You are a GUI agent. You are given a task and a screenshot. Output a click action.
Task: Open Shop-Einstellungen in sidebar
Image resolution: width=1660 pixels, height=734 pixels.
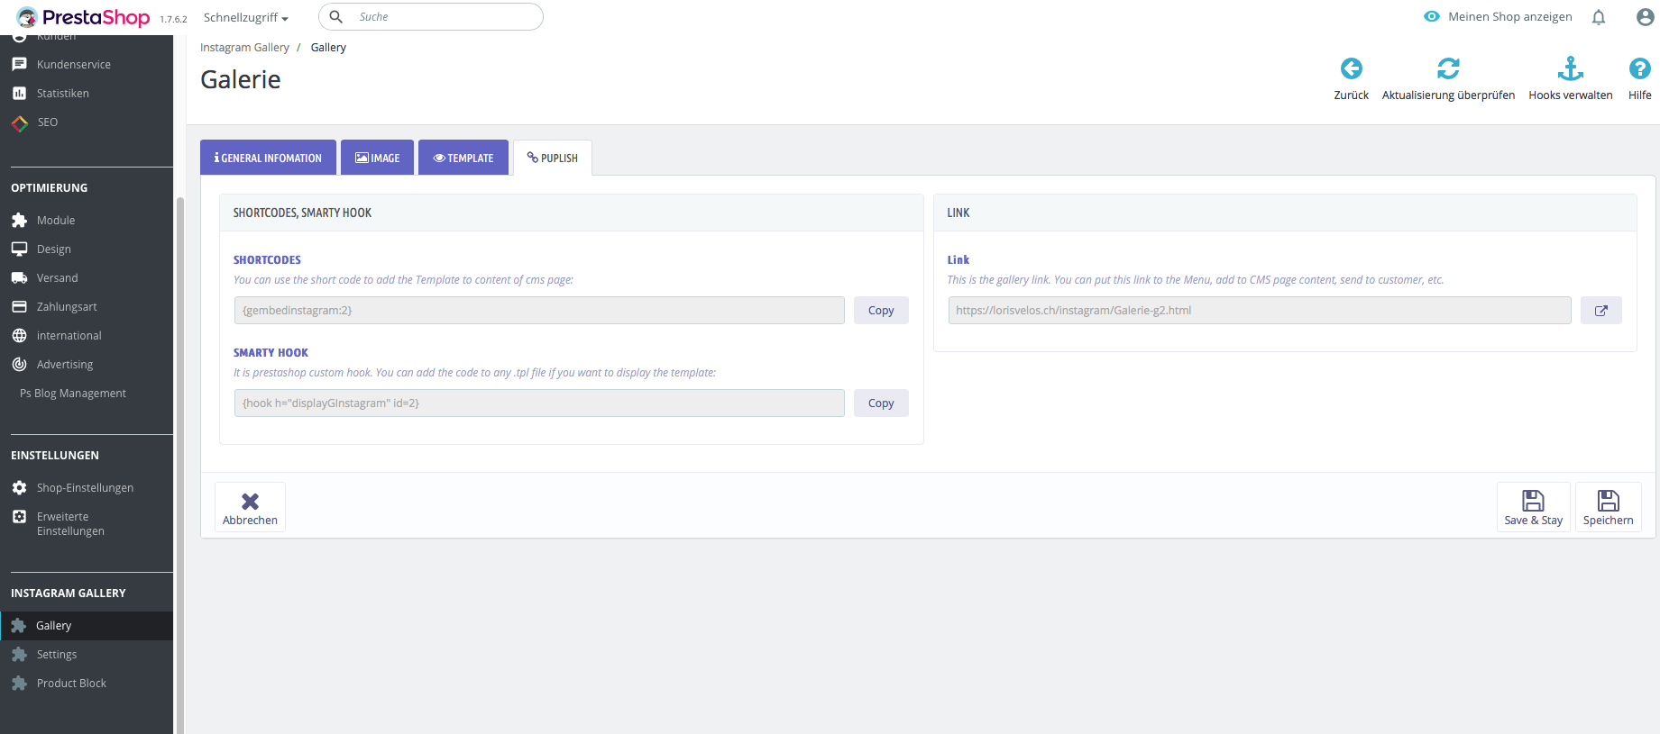coord(87,488)
